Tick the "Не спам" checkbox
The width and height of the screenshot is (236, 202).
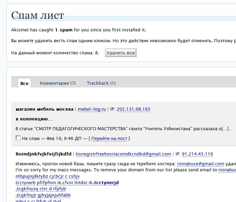(x=18, y=138)
